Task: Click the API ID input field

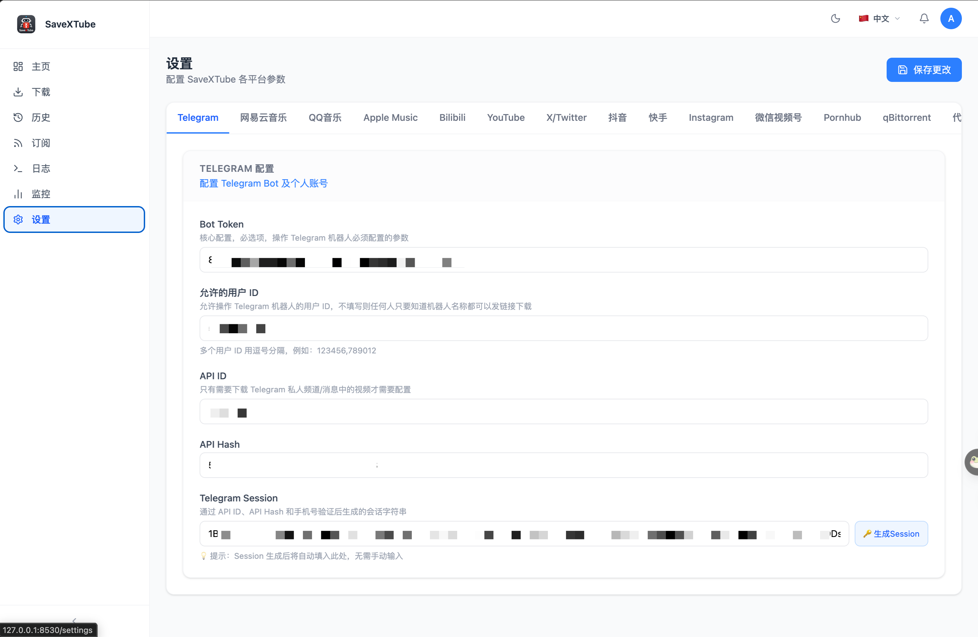Action: (563, 411)
